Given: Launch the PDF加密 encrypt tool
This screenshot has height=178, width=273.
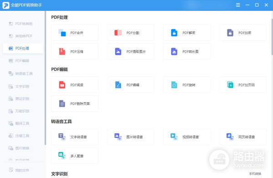Looking at the screenshot, I should [x=243, y=33].
